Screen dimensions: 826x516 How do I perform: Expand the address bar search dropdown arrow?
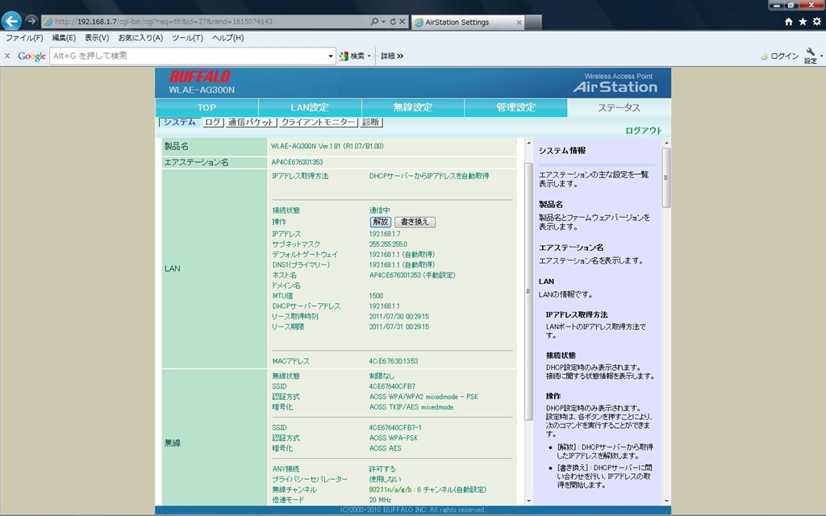click(382, 22)
